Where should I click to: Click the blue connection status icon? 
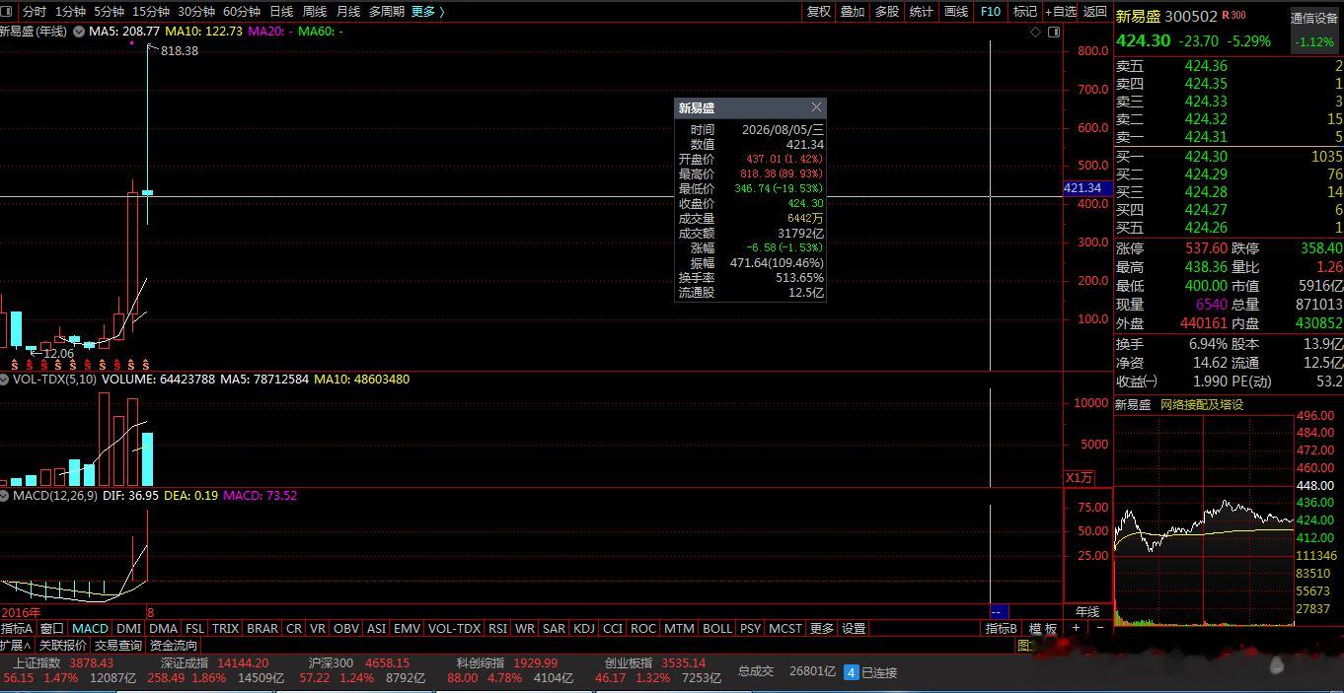tap(851, 672)
